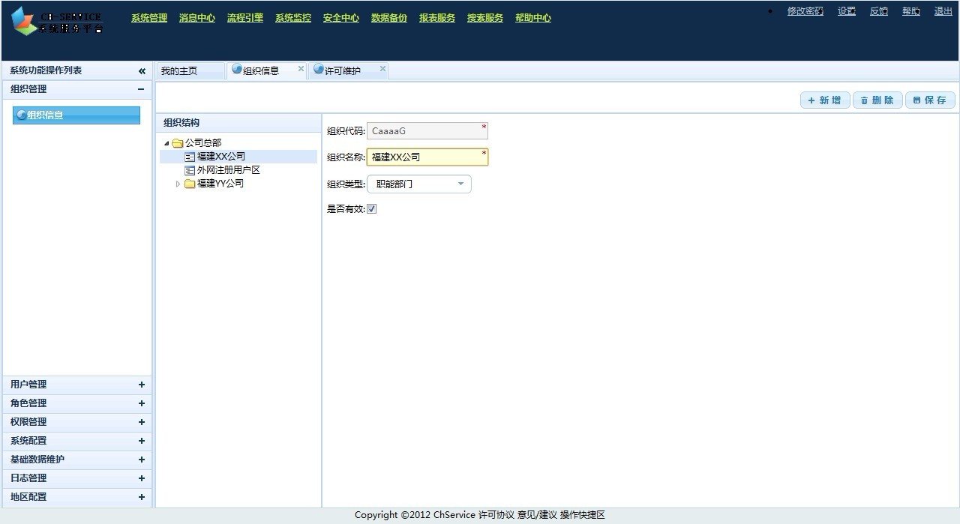Viewport: 960px width, 524px height.
Task: Click the 退出 link
Action: (x=943, y=11)
